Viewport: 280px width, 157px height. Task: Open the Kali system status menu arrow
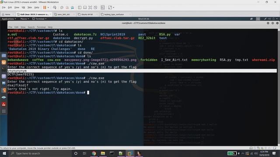coord(277,19)
